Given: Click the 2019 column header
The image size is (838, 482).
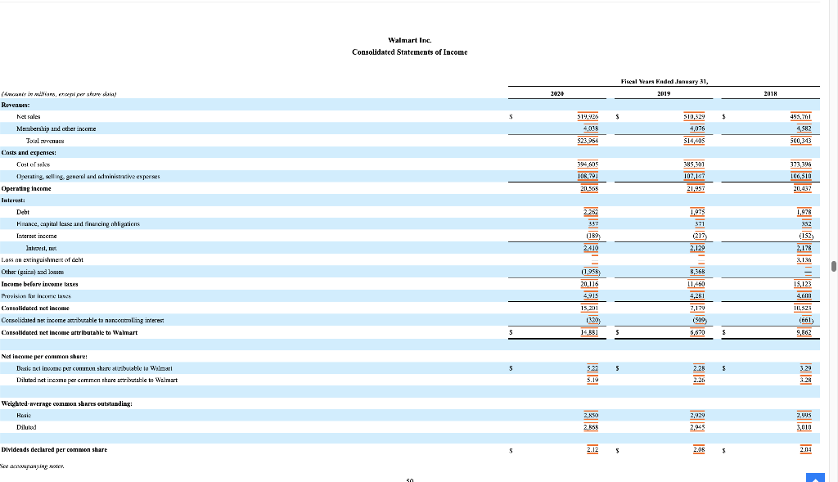Looking at the screenshot, I should coord(664,93).
